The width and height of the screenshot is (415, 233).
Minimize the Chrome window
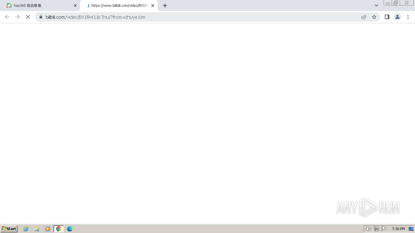coord(388,3)
